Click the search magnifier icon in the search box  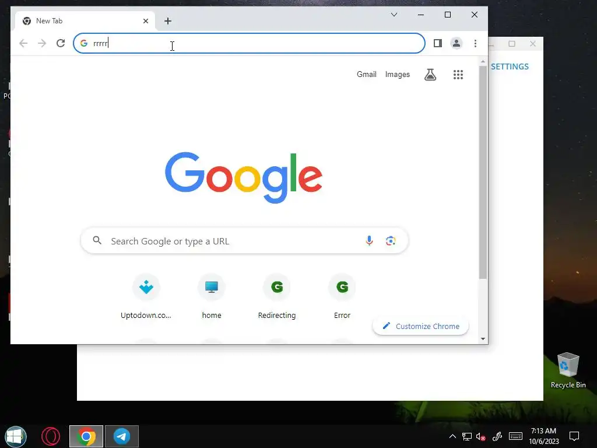[97, 240]
